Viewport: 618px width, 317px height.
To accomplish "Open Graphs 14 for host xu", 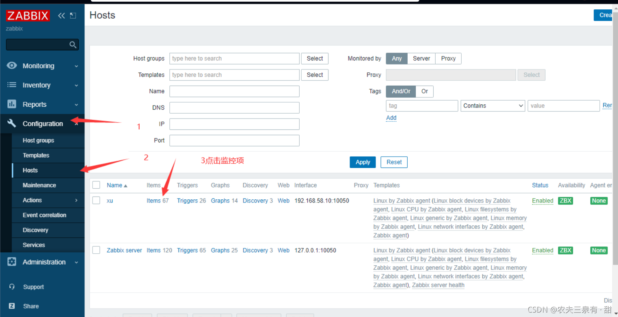I will (x=224, y=201).
